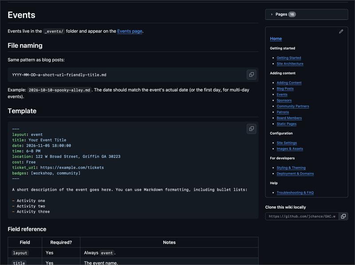The height and width of the screenshot is (265, 355).
Task: Click the 'title: Your Event Title' line
Action: pos(39,140)
